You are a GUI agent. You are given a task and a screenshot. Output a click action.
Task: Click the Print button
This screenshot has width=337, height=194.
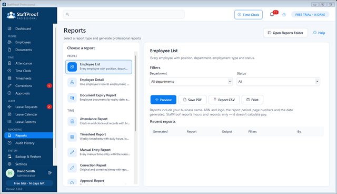pos(252,100)
